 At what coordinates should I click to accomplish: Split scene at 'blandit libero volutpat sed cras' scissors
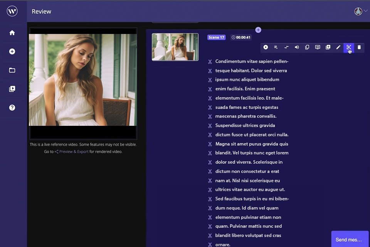(x=210, y=236)
